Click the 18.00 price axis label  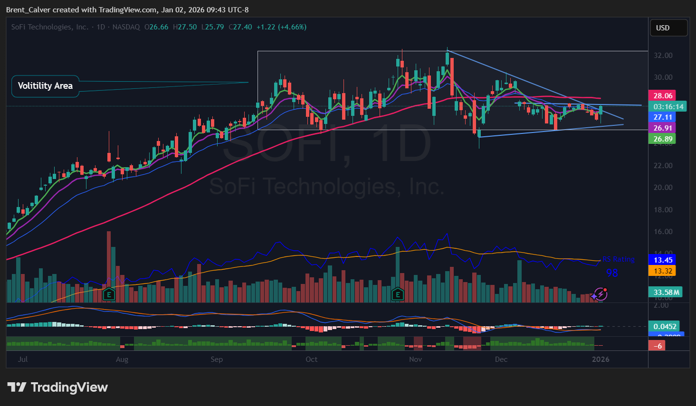(663, 210)
